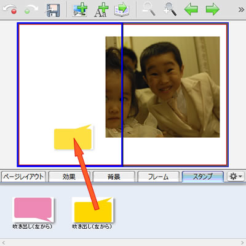Select the yellow speech bubble stamp thumbnail
The image size is (246, 246).
coord(92,210)
